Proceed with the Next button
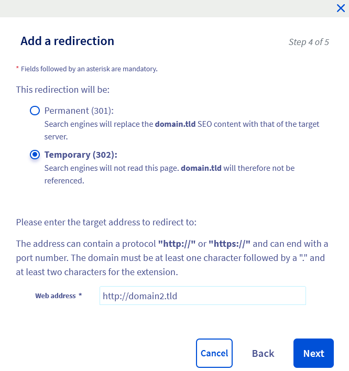This screenshot has height=371, width=349. tap(313, 353)
